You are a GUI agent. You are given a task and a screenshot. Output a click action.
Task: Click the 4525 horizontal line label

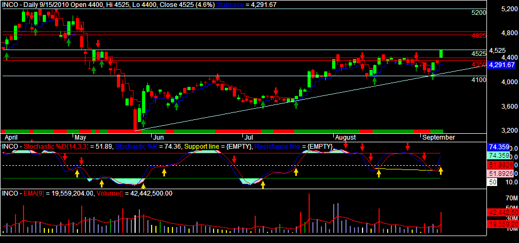(478, 54)
